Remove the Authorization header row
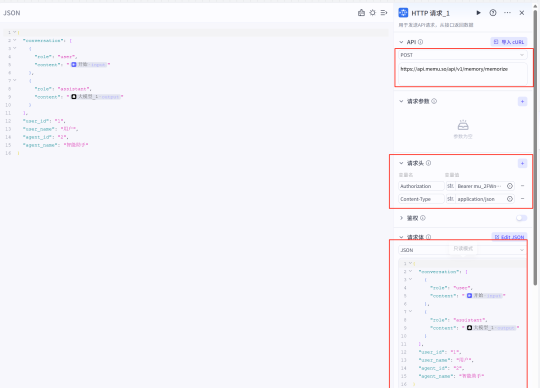Image resolution: width=540 pixels, height=388 pixels. pos(522,186)
